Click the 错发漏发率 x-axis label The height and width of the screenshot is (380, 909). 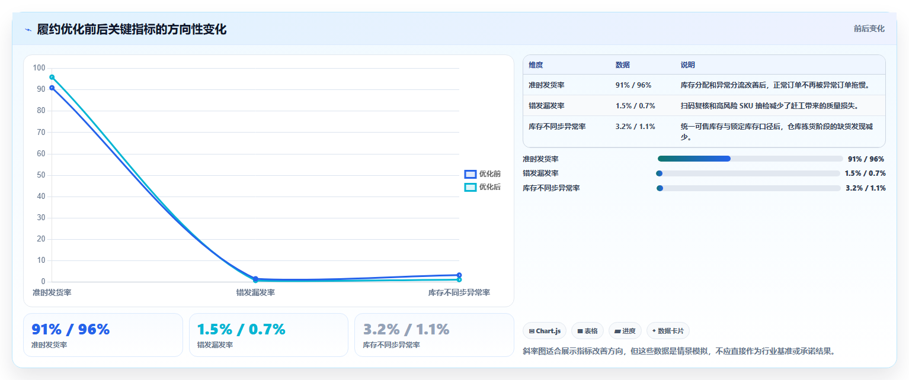[255, 292]
